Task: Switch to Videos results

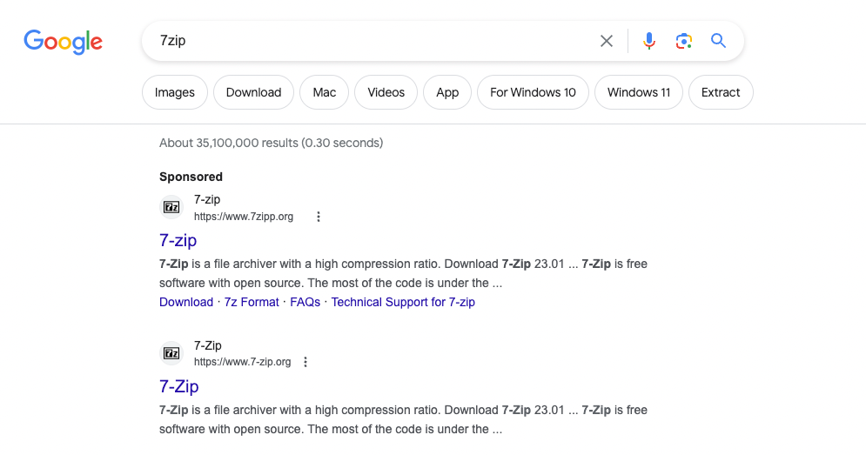Action: tap(386, 92)
